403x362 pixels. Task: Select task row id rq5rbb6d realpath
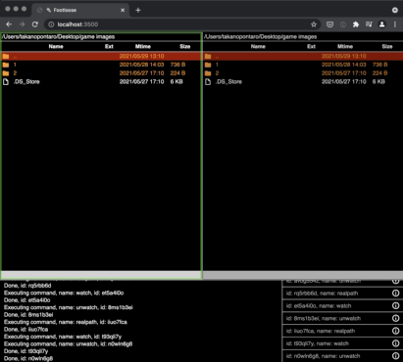tap(342, 294)
